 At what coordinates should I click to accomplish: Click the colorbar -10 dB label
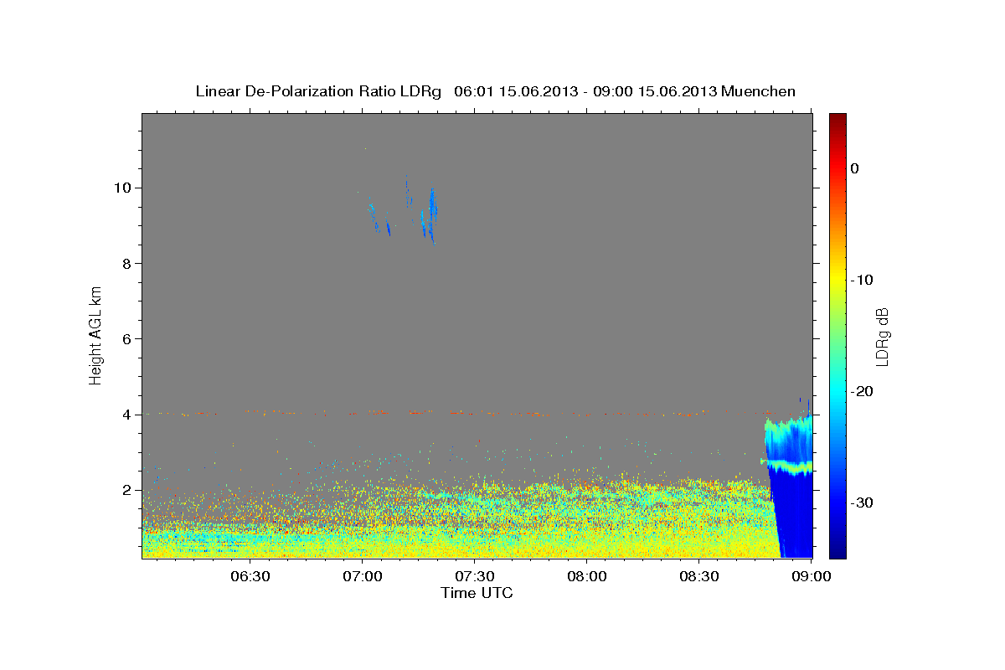(862, 280)
